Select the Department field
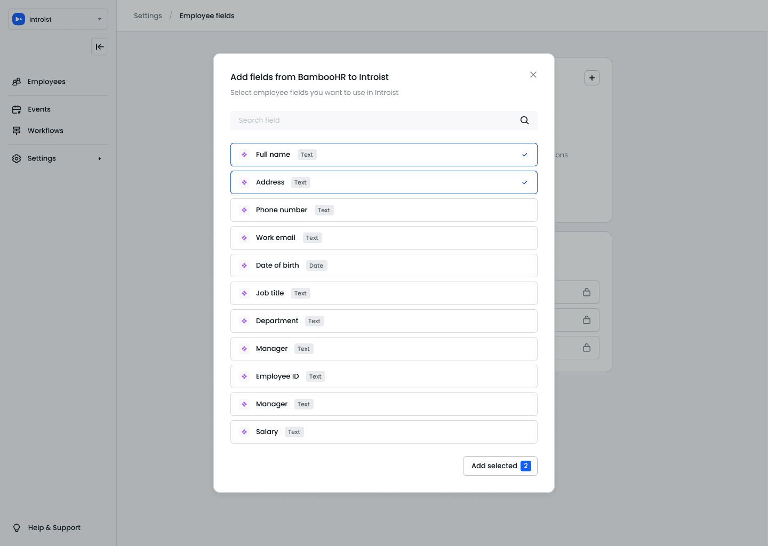The image size is (768, 546). 384,321
